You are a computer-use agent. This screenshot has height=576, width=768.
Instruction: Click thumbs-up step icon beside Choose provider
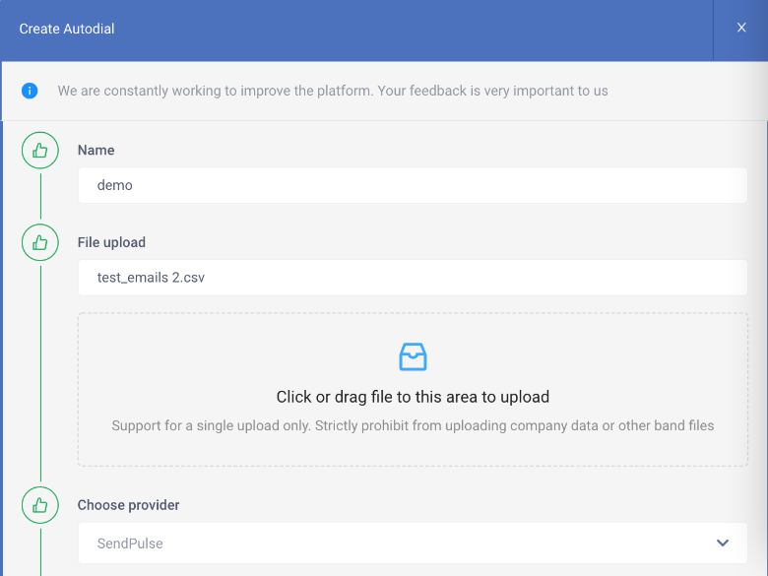[x=40, y=505]
